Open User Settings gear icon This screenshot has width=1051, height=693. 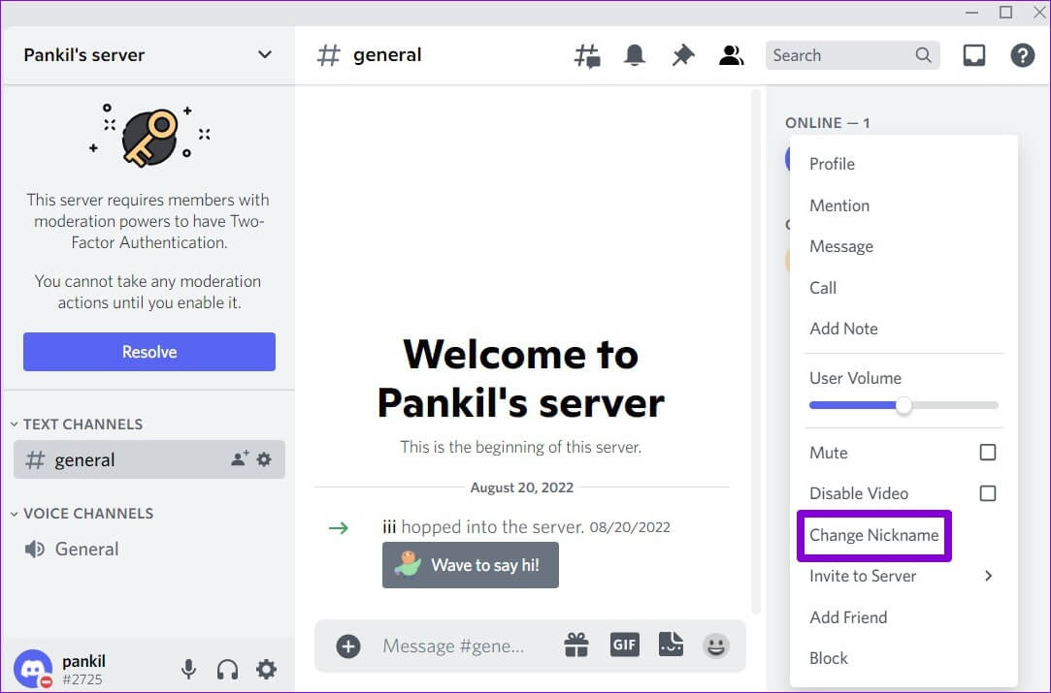pyautogui.click(x=266, y=669)
